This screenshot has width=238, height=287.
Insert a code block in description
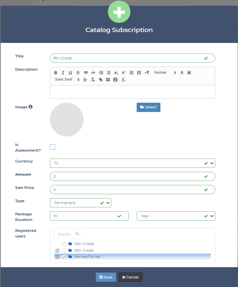click(x=93, y=73)
